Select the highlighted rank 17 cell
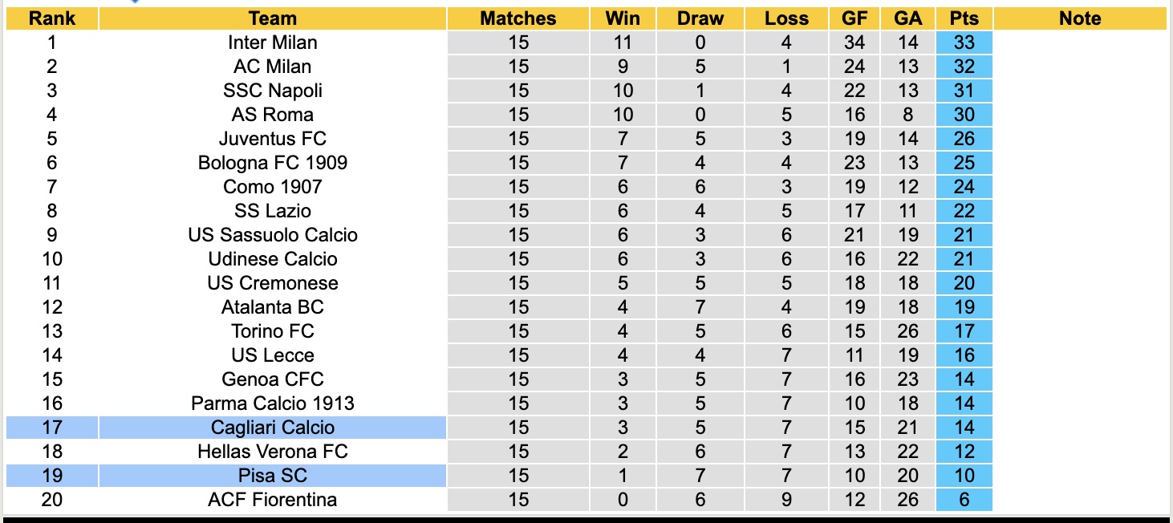 pyautogui.click(x=51, y=428)
